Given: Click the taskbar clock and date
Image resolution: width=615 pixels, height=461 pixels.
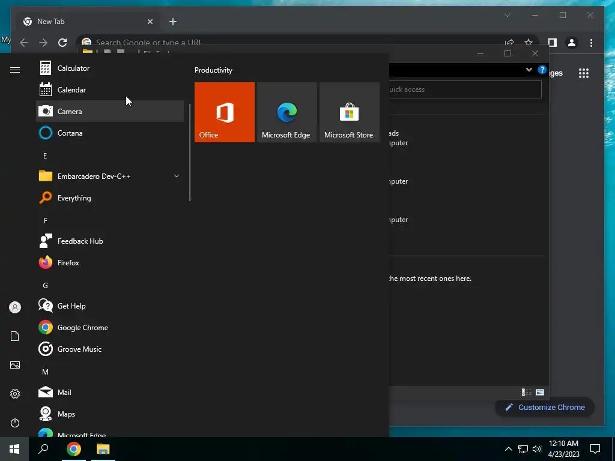Looking at the screenshot, I should (563, 449).
